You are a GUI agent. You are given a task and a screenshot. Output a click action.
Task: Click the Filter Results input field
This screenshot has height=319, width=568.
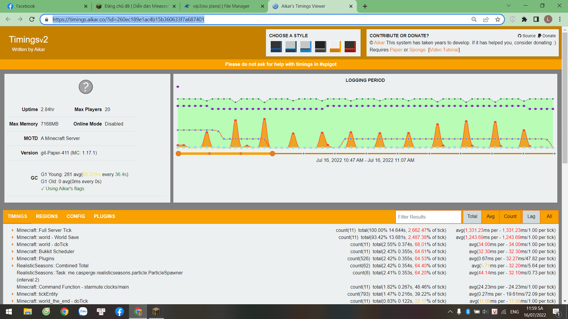coord(428,217)
